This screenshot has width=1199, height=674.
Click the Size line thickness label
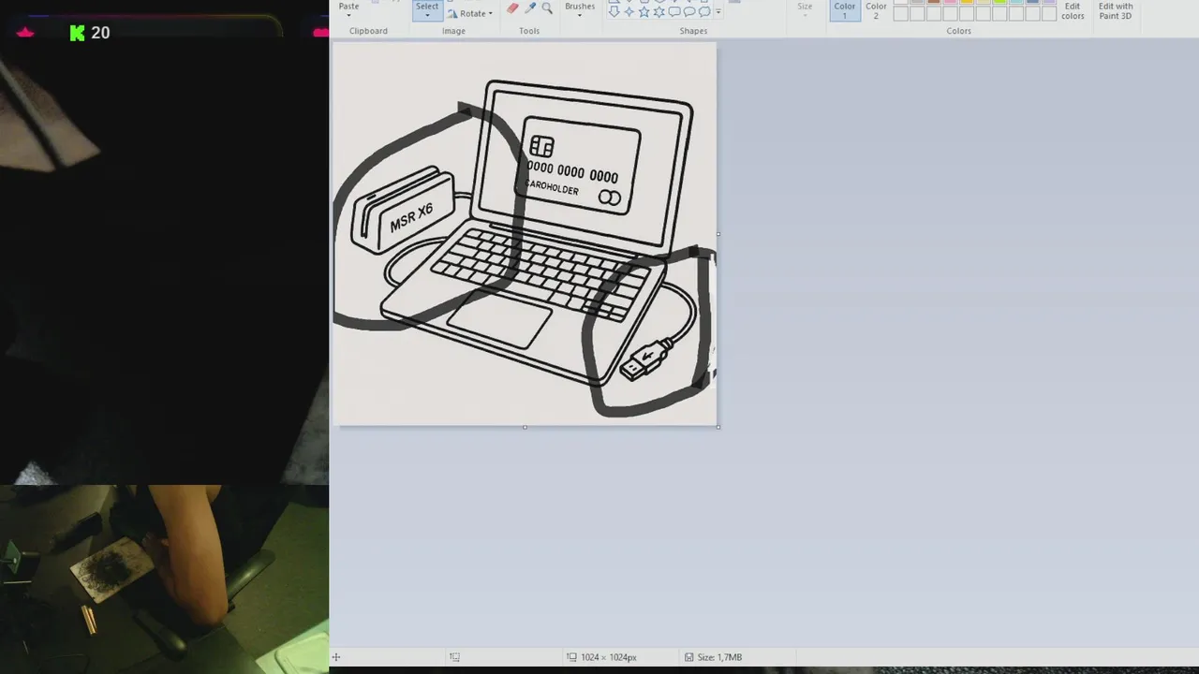tap(805, 7)
